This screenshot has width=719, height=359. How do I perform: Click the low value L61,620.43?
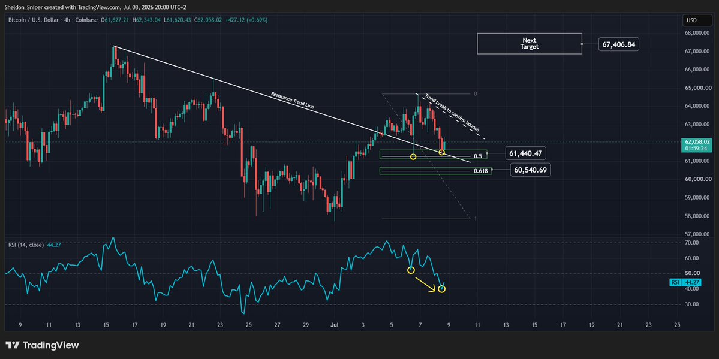coord(178,20)
